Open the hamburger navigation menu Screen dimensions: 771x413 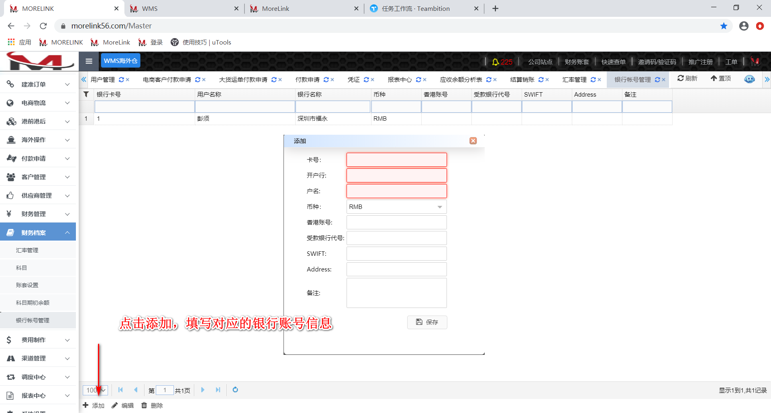point(89,61)
